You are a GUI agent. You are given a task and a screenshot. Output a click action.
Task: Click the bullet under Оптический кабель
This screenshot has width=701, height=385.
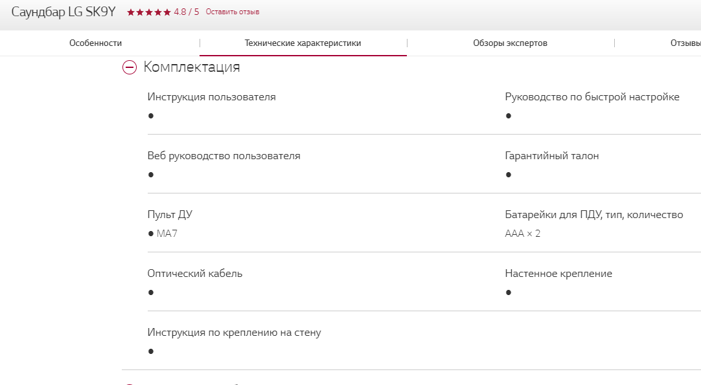151,292
